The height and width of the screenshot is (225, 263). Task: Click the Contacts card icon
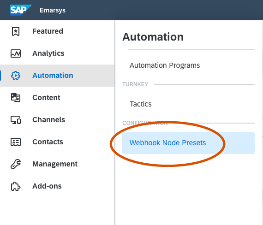click(x=16, y=142)
